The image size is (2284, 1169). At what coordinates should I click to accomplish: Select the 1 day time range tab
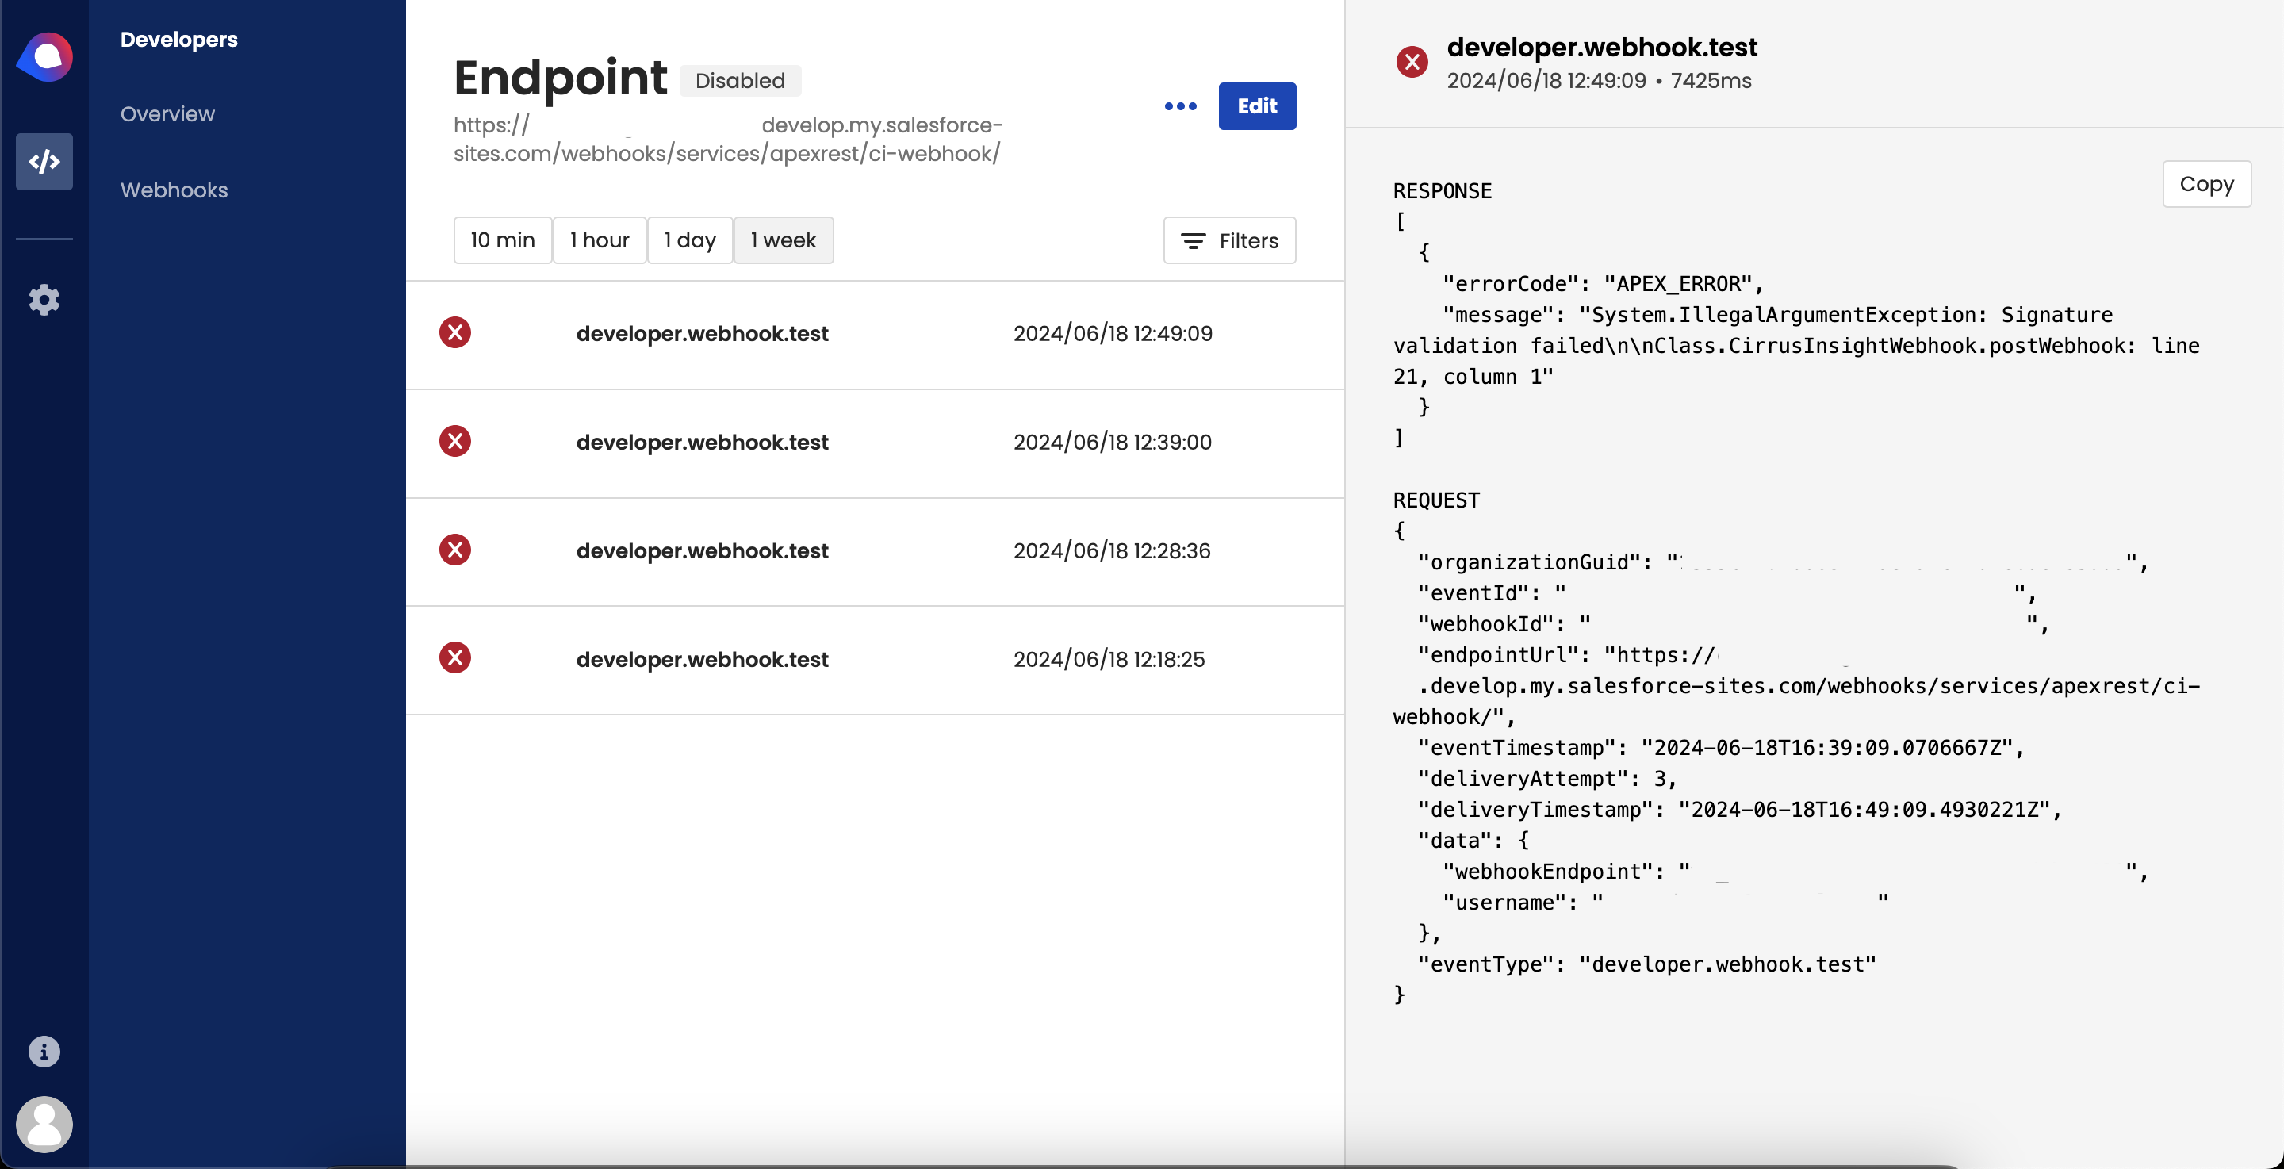690,240
